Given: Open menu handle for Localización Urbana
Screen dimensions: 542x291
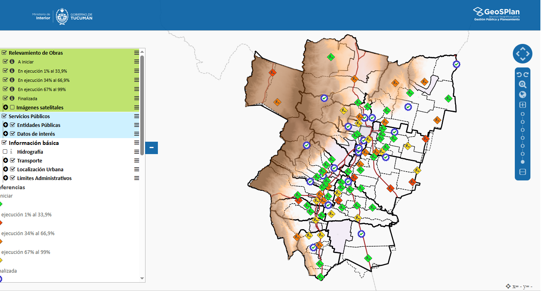Looking at the screenshot, I should coord(137,169).
